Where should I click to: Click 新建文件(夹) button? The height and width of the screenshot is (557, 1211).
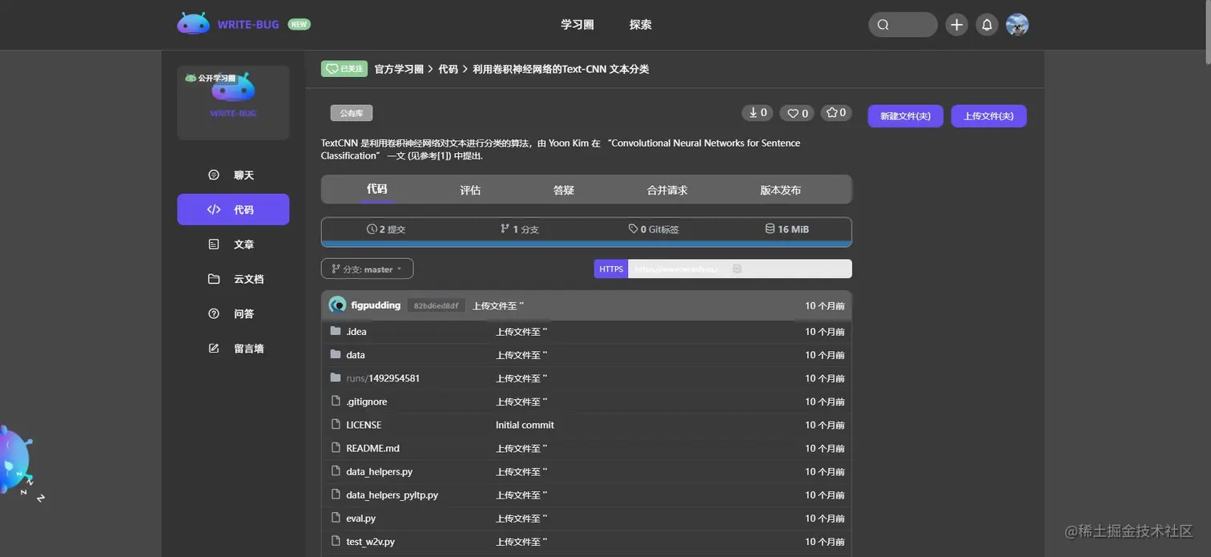tap(905, 116)
